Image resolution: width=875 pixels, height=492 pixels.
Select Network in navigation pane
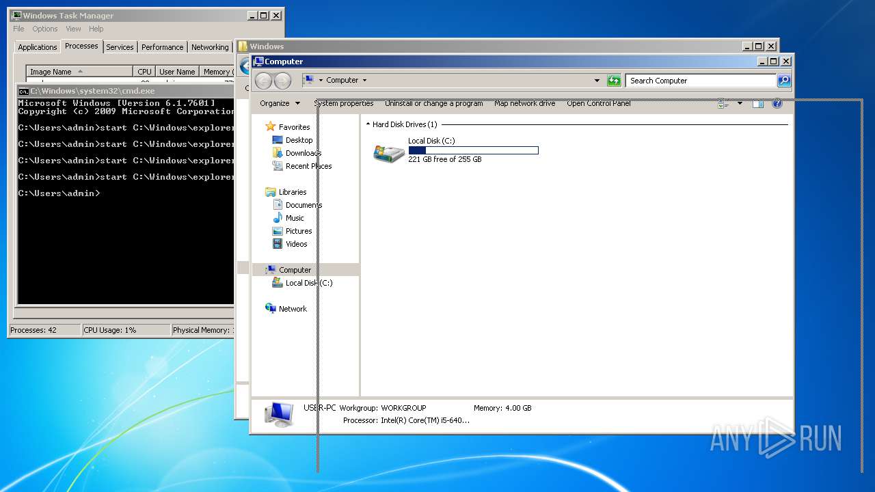[x=286, y=309]
